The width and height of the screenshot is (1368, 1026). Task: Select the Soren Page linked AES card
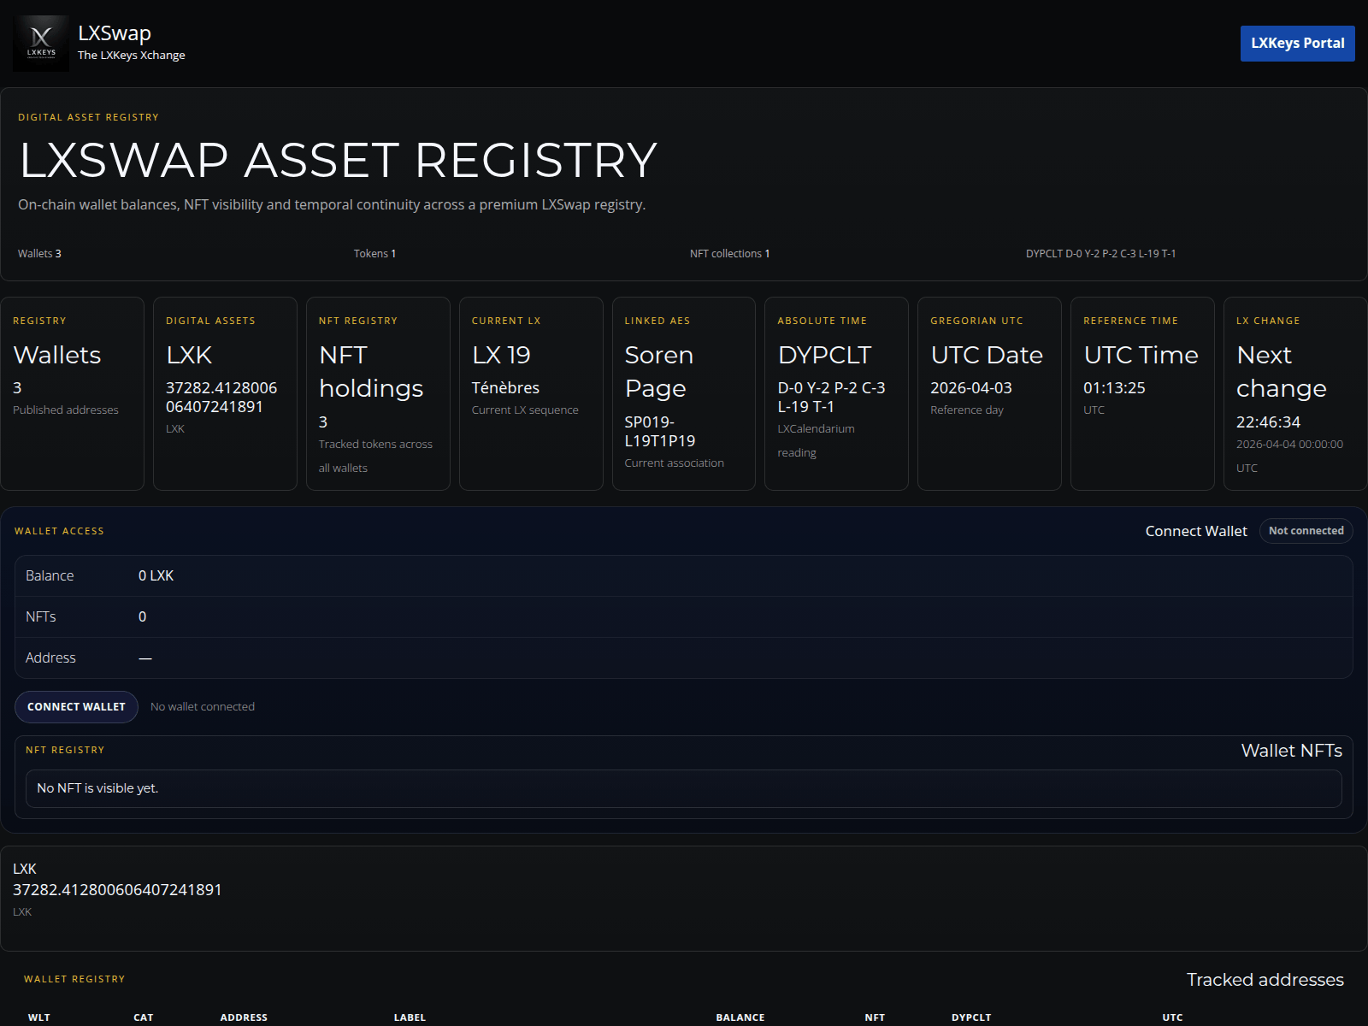point(684,393)
